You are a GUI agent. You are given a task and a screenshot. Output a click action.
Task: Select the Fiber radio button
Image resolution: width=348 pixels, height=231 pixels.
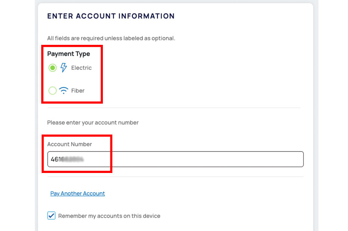tap(53, 90)
